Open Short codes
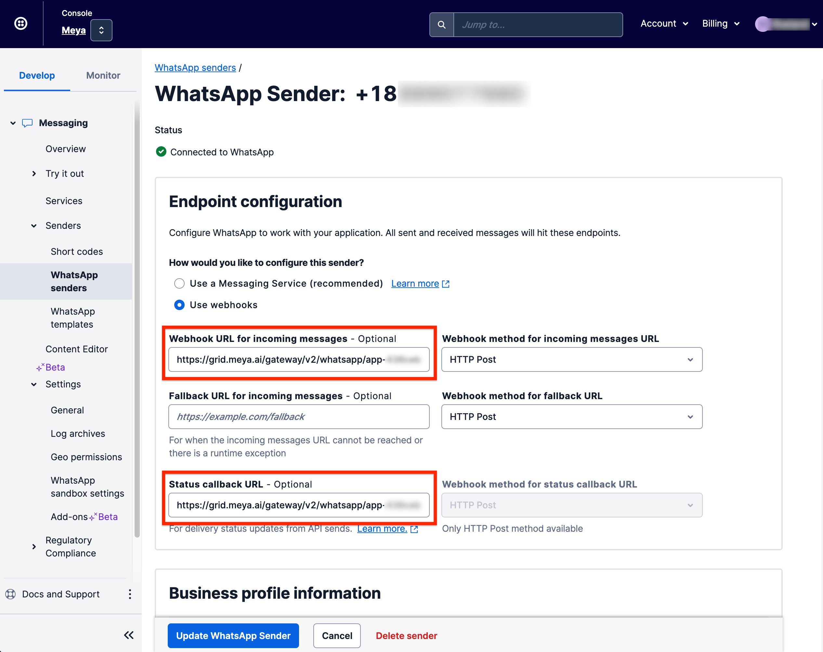Viewport: 823px width, 652px height. [77, 252]
